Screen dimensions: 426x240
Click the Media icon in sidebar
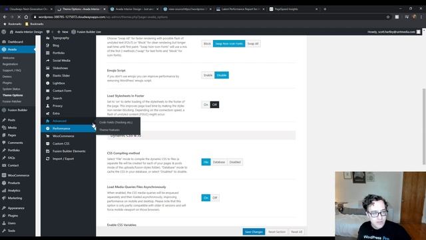(4, 127)
